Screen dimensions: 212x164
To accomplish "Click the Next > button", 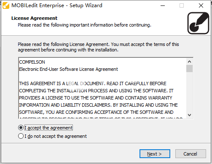I will [x=155, y=154].
